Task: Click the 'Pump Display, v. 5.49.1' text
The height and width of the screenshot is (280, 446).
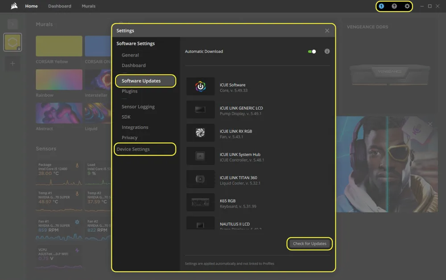Action: [x=240, y=114]
